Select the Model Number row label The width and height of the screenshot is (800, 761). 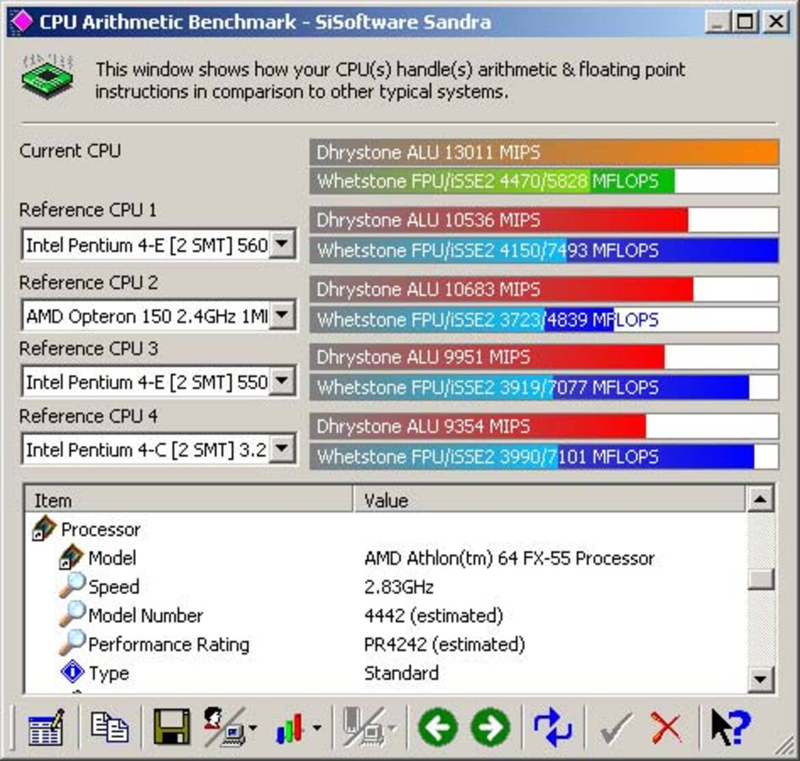146,615
